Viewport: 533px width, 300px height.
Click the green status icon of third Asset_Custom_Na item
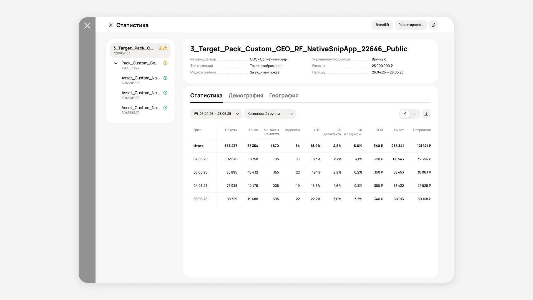pos(165,108)
